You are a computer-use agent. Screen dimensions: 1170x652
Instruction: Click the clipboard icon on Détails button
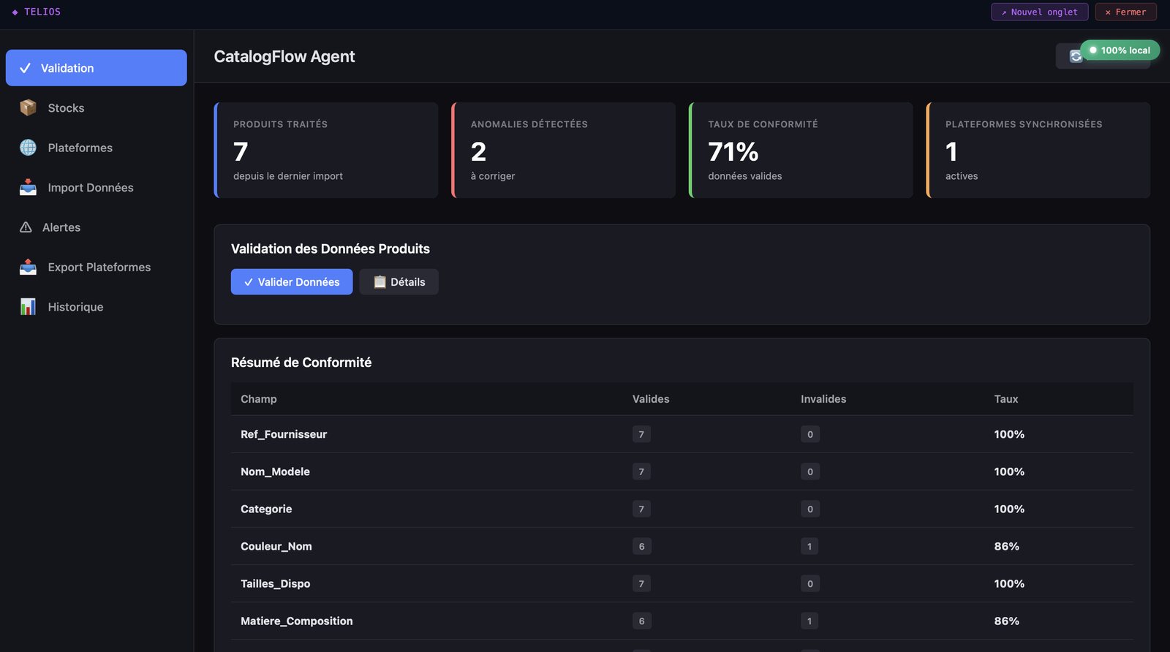[380, 282]
